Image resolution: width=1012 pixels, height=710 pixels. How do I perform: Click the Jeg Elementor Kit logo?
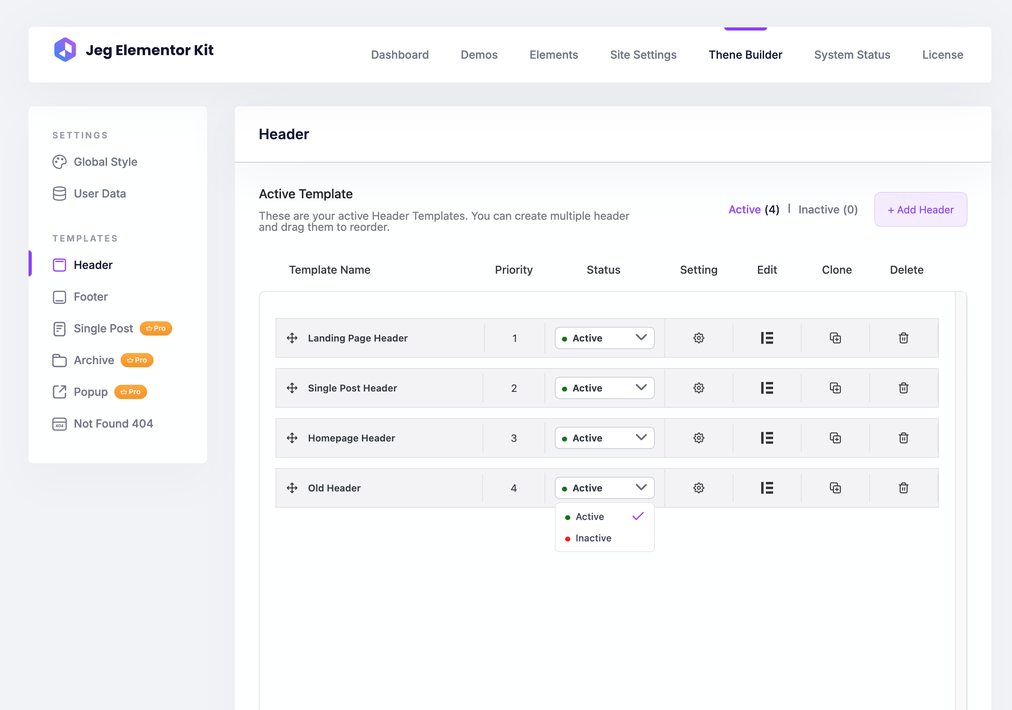pyautogui.click(x=65, y=50)
